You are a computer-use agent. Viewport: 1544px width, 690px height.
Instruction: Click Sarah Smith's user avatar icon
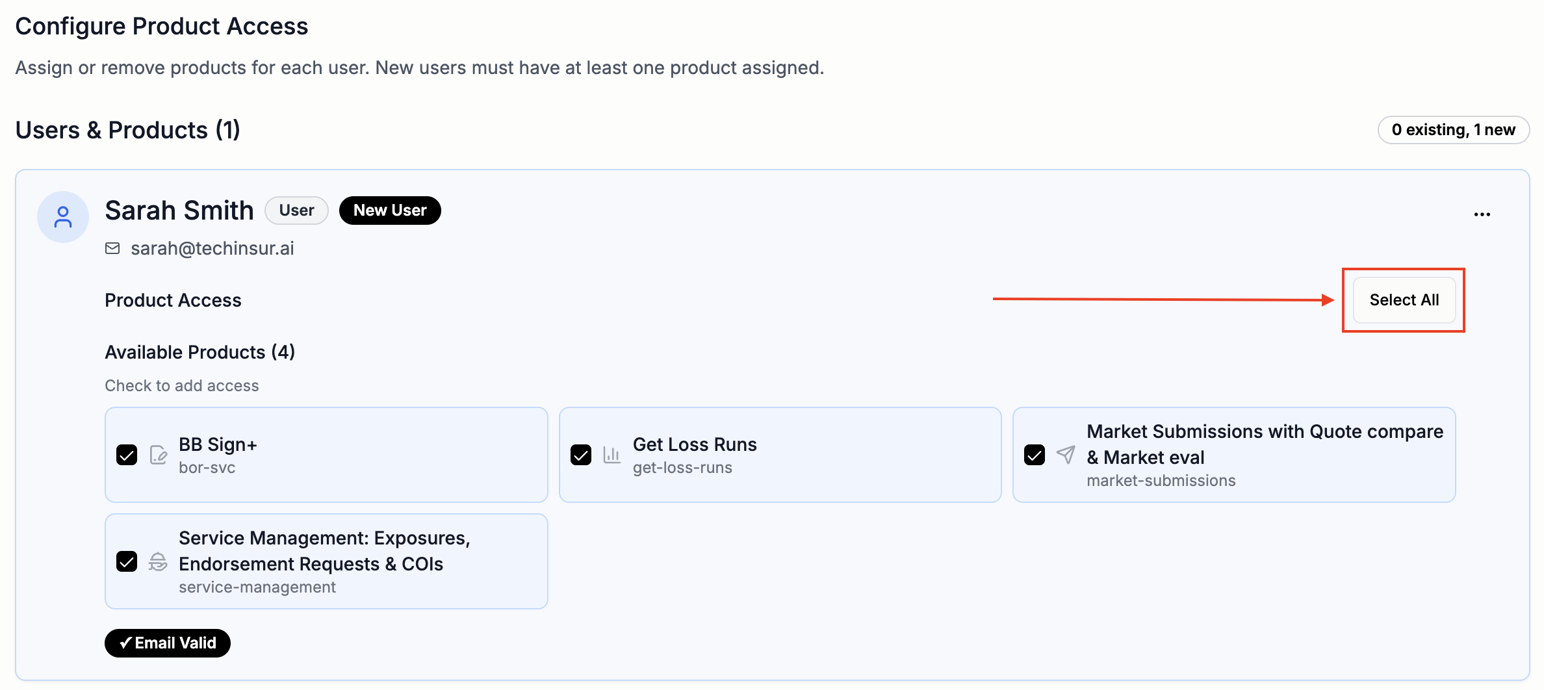pos(63,217)
